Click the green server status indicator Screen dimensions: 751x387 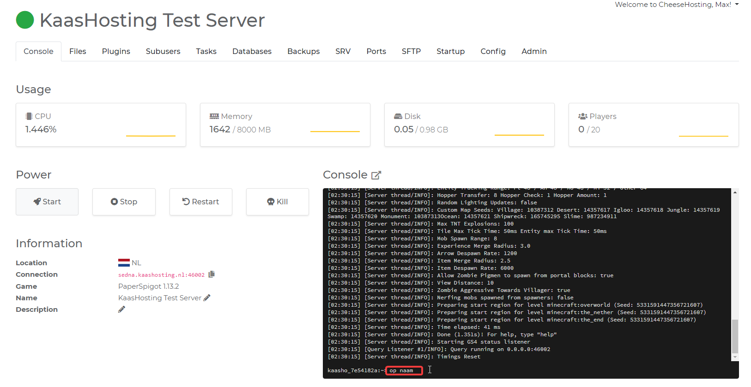click(25, 20)
